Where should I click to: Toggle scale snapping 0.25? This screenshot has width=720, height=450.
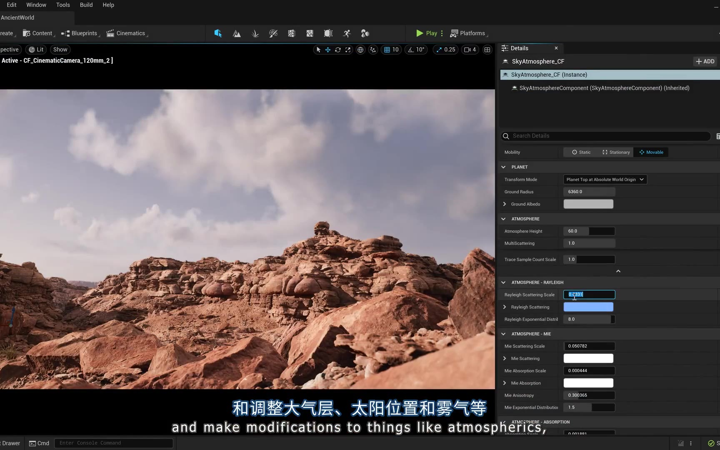pos(446,50)
